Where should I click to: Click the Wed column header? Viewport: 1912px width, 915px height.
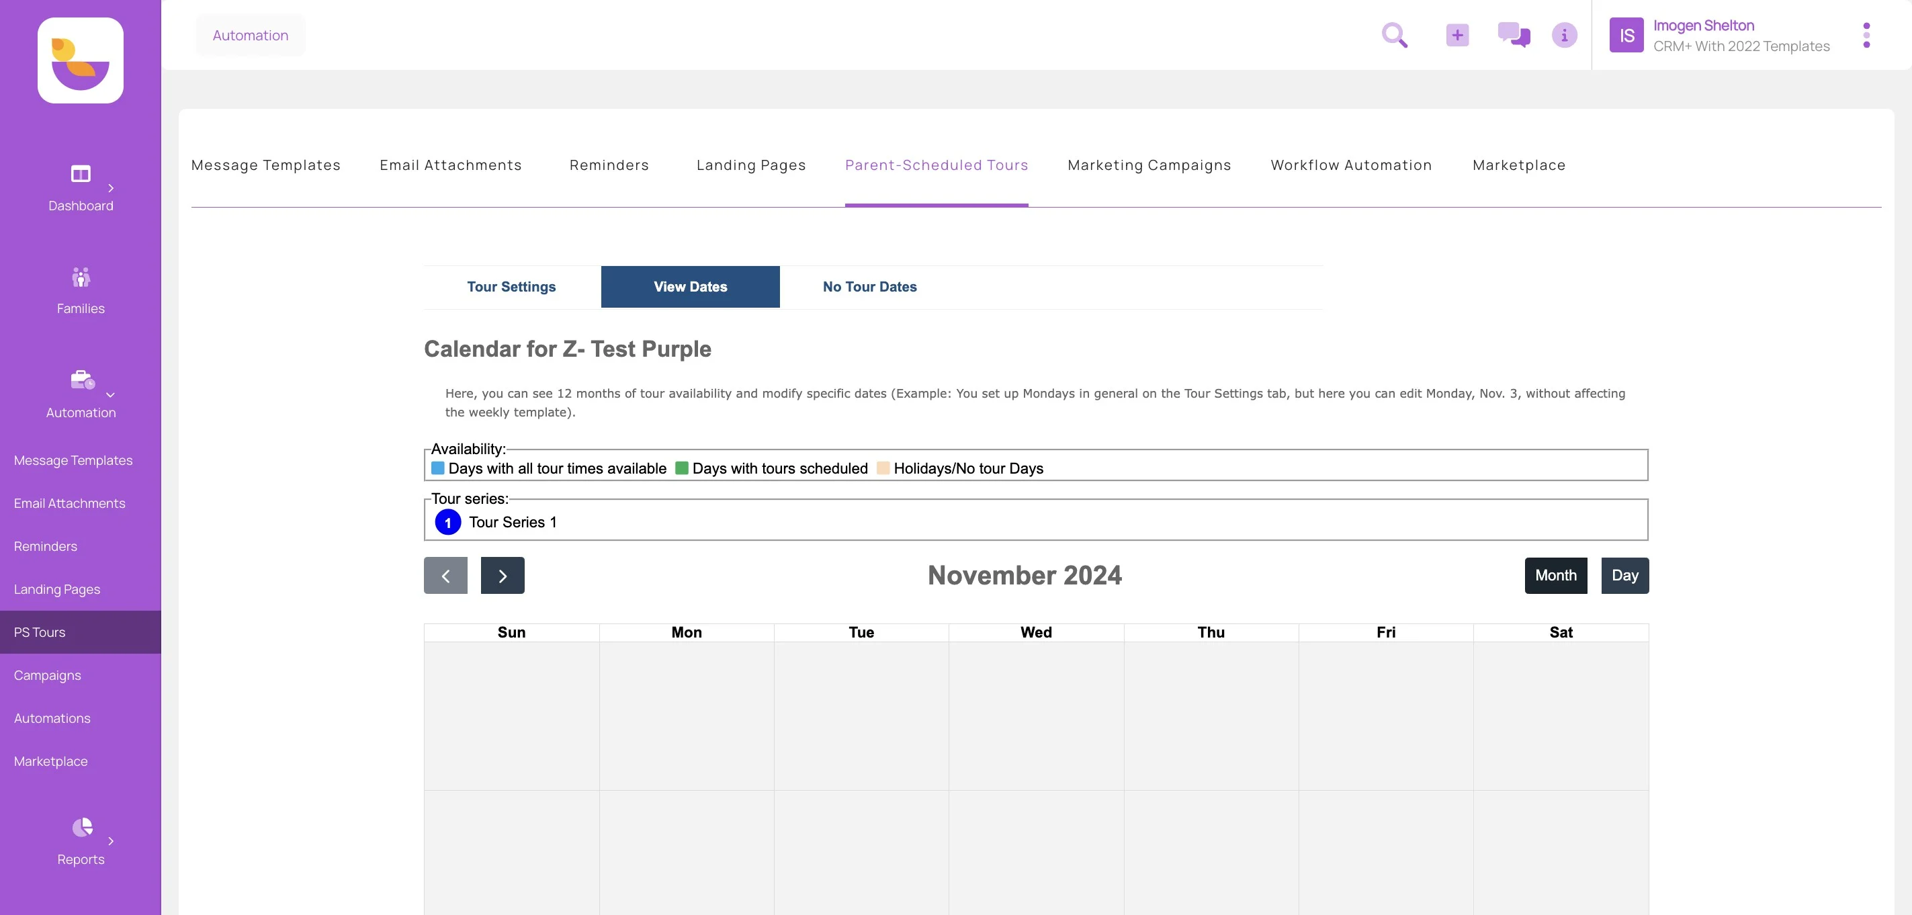coord(1036,632)
